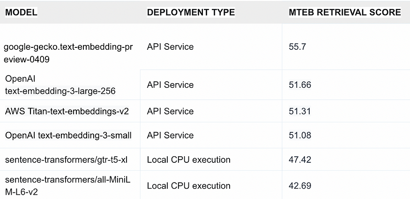Click the MODEL column header
Screen dimensions: 410x199
[x=21, y=12]
